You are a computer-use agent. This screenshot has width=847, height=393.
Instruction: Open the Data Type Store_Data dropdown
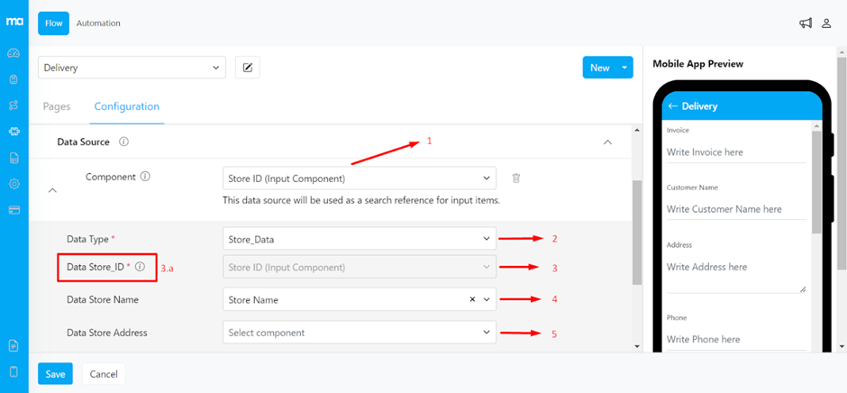[x=359, y=239]
